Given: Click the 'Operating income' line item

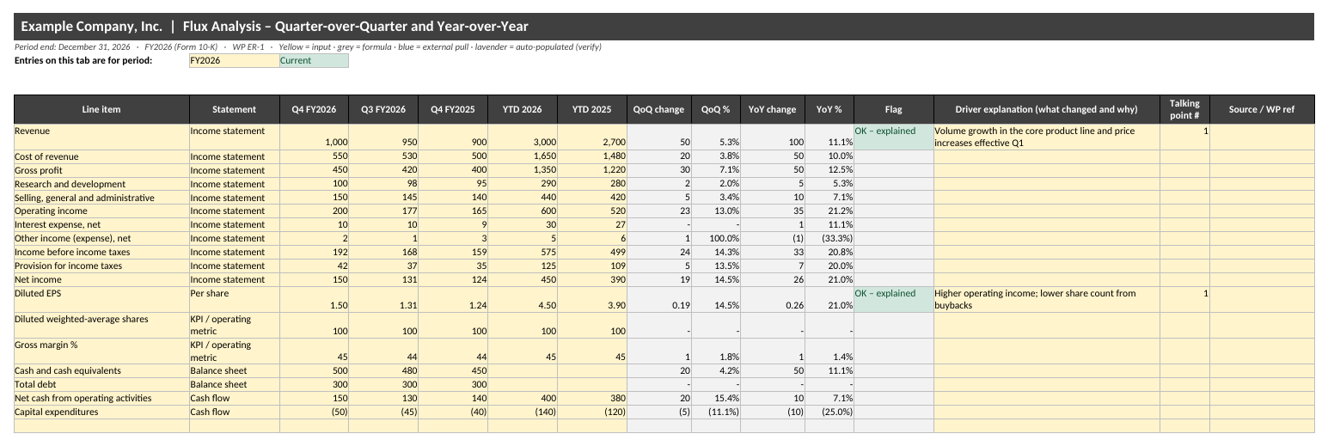Looking at the screenshot, I should coord(101,211).
